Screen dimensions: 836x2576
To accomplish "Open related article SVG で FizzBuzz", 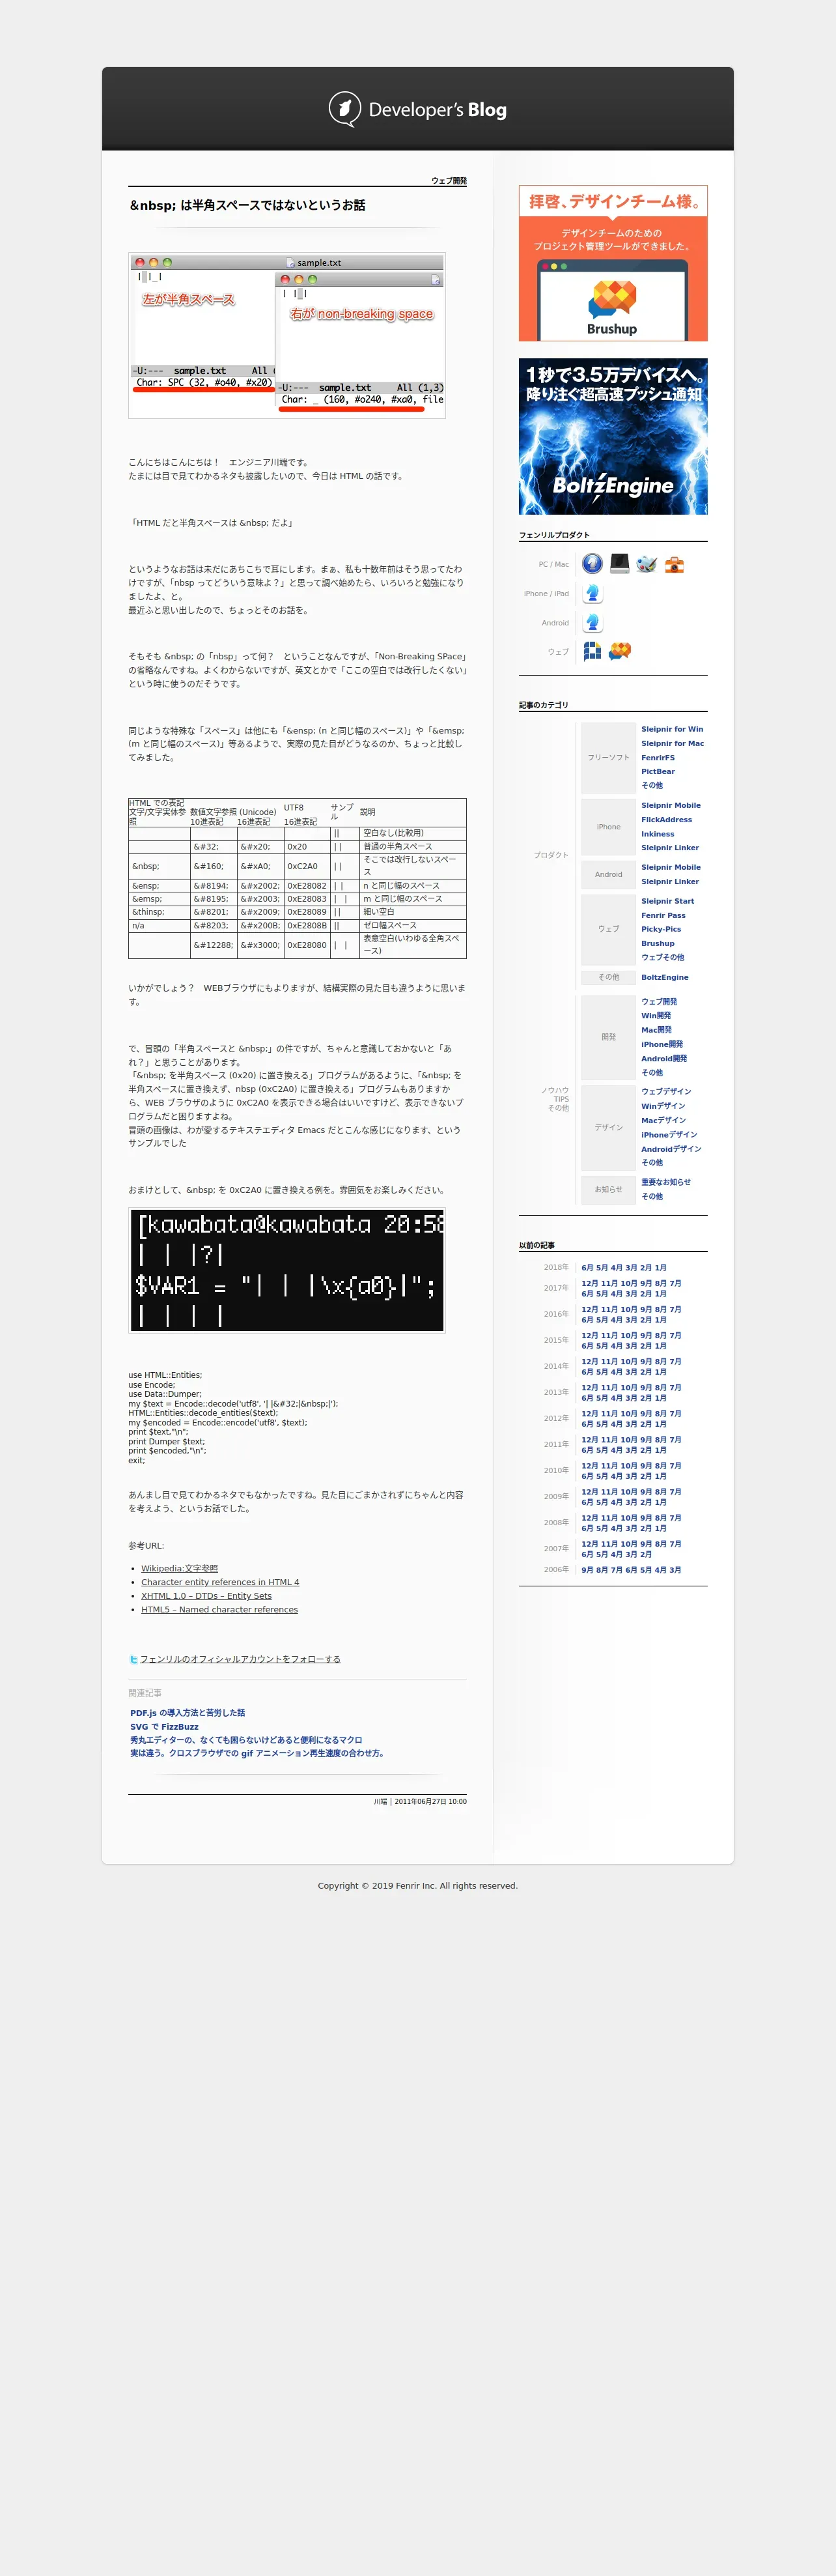I will click(x=164, y=1727).
